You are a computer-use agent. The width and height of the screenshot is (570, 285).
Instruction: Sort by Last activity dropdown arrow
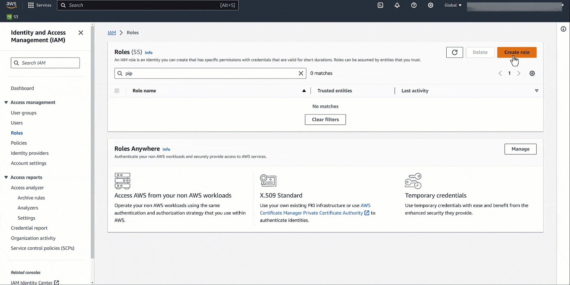[x=537, y=91]
